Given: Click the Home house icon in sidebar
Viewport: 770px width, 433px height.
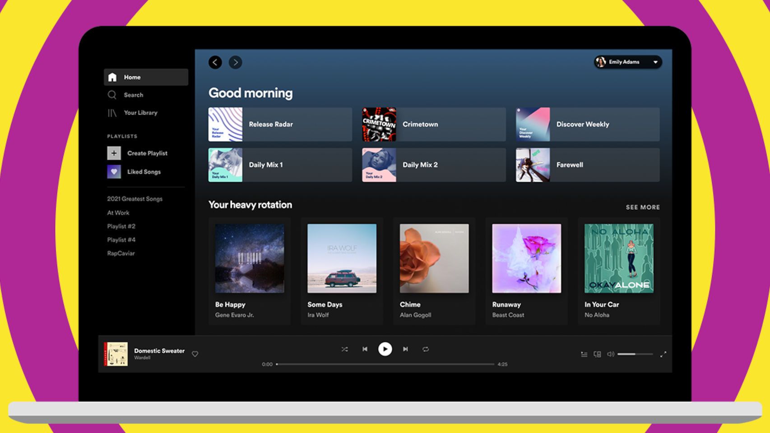Looking at the screenshot, I should pos(112,77).
